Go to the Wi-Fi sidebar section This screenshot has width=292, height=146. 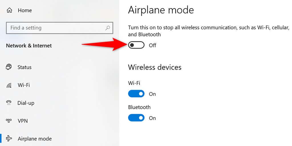point(24,85)
